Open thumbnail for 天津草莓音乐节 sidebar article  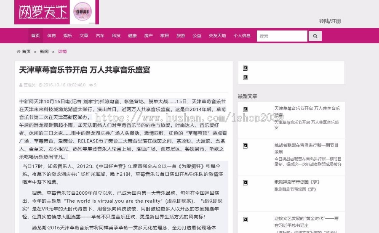click(245, 109)
